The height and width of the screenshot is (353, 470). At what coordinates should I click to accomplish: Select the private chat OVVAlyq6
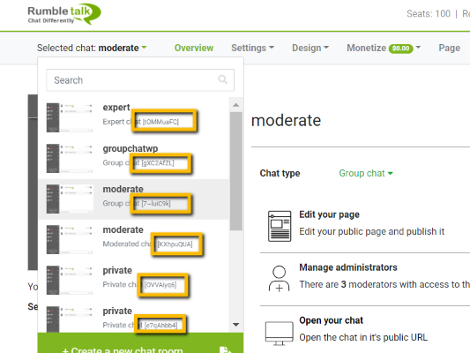134,280
